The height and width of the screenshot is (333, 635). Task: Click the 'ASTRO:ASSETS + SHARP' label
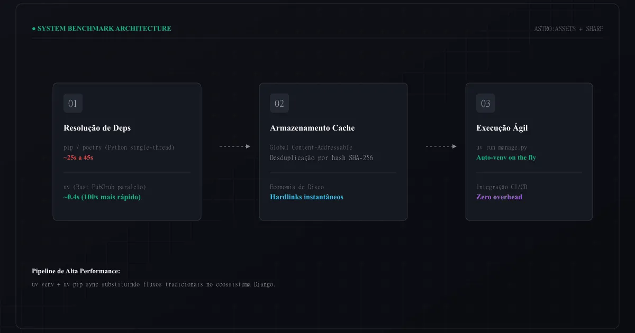coord(569,29)
